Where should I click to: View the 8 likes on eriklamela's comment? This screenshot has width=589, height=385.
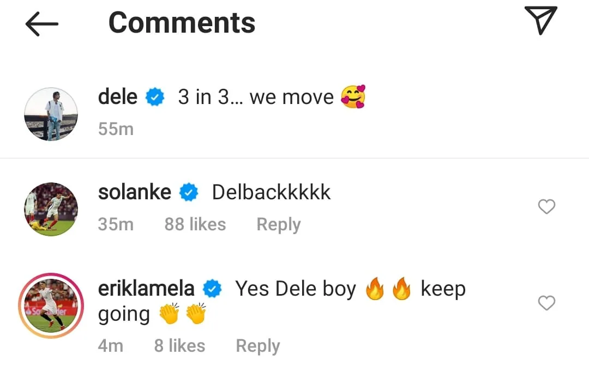point(179,346)
